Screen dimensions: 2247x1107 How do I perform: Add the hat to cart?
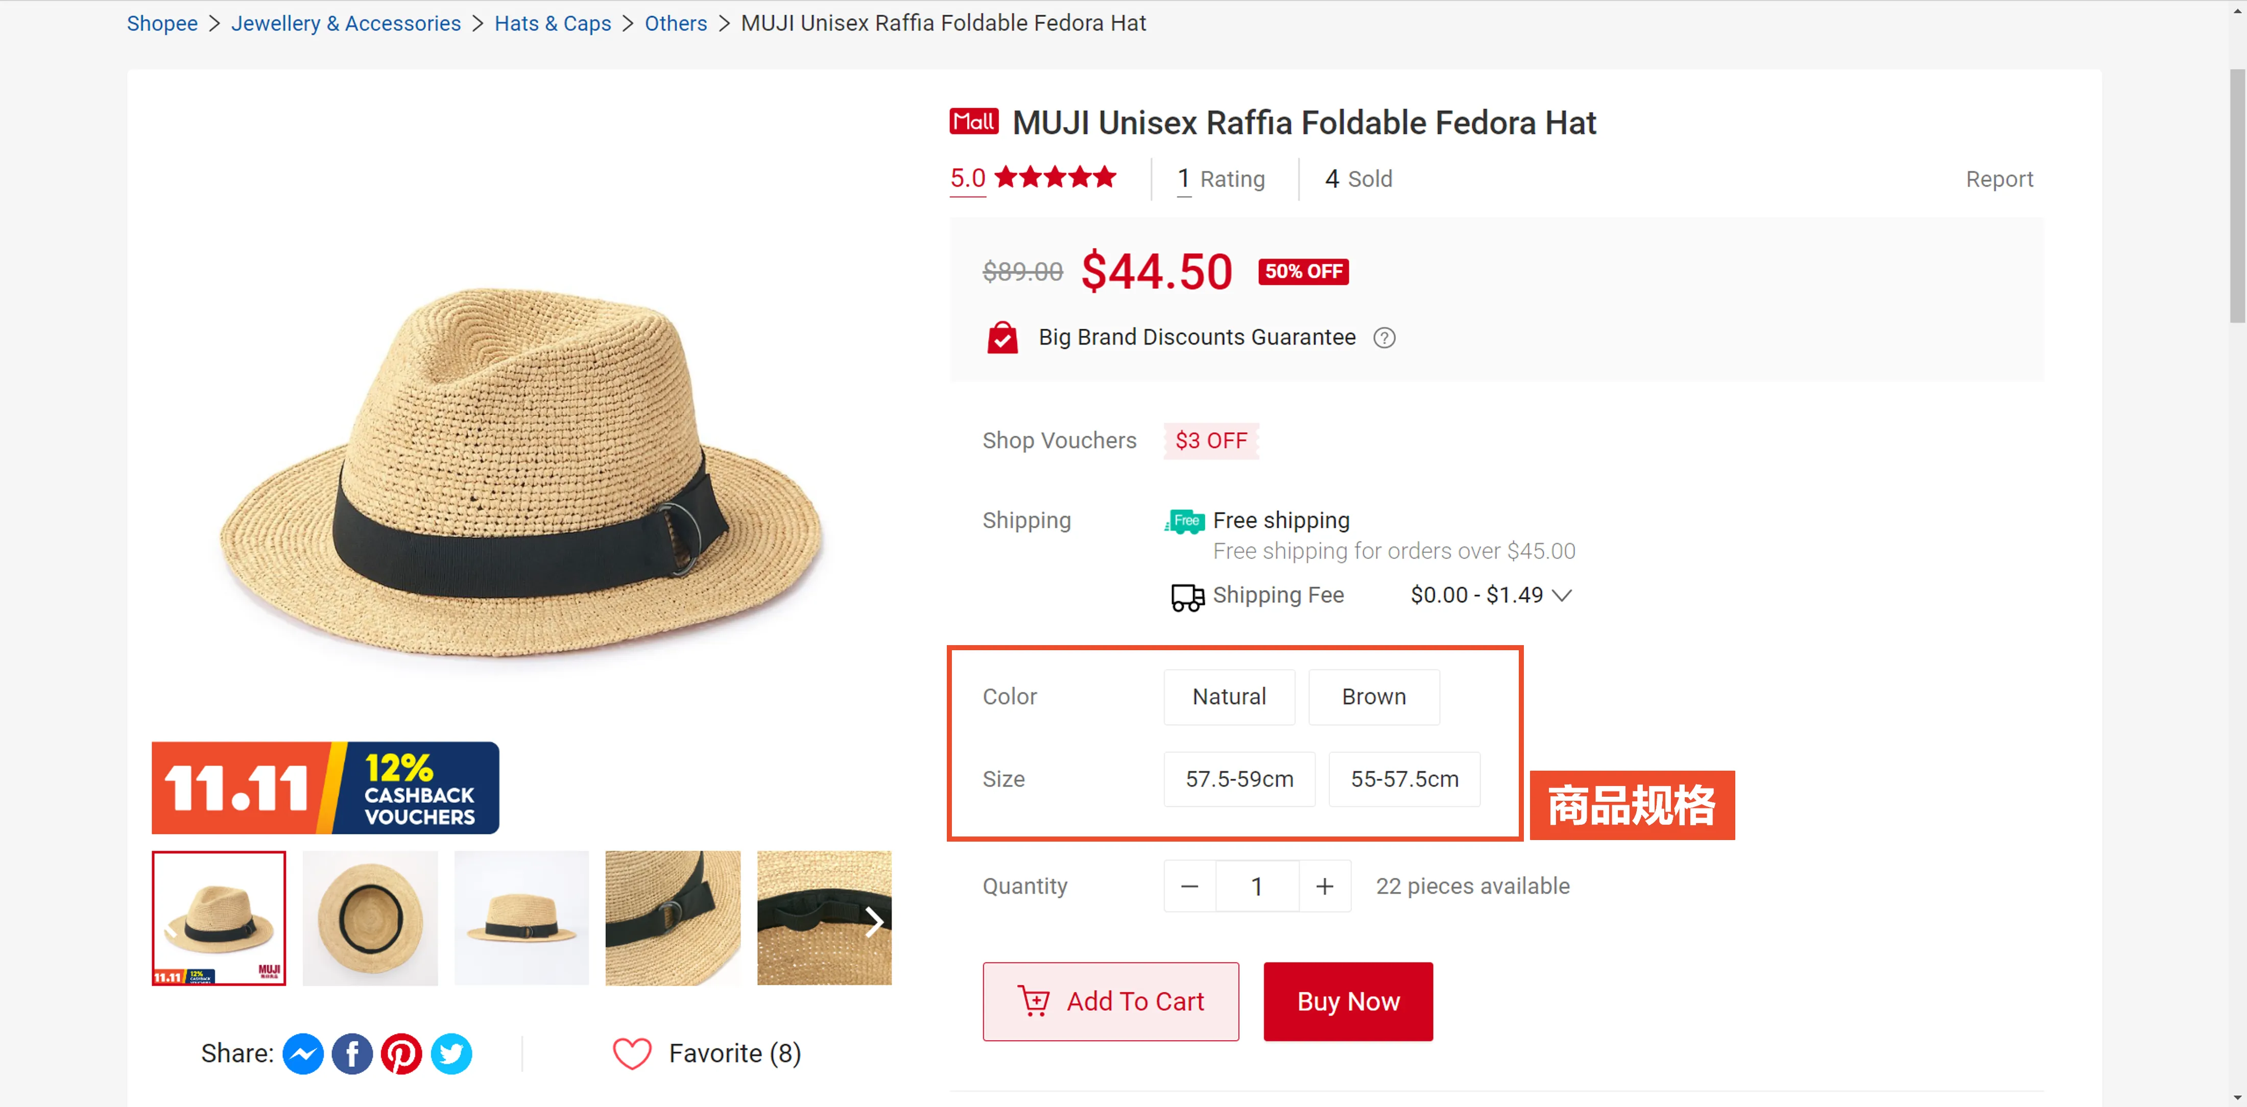click(x=1110, y=1001)
